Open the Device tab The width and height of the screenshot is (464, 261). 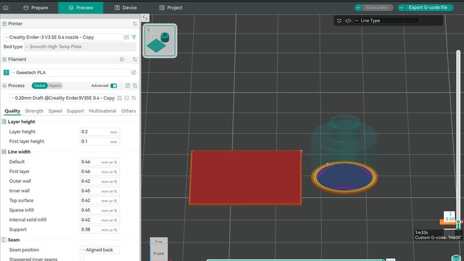coord(126,8)
